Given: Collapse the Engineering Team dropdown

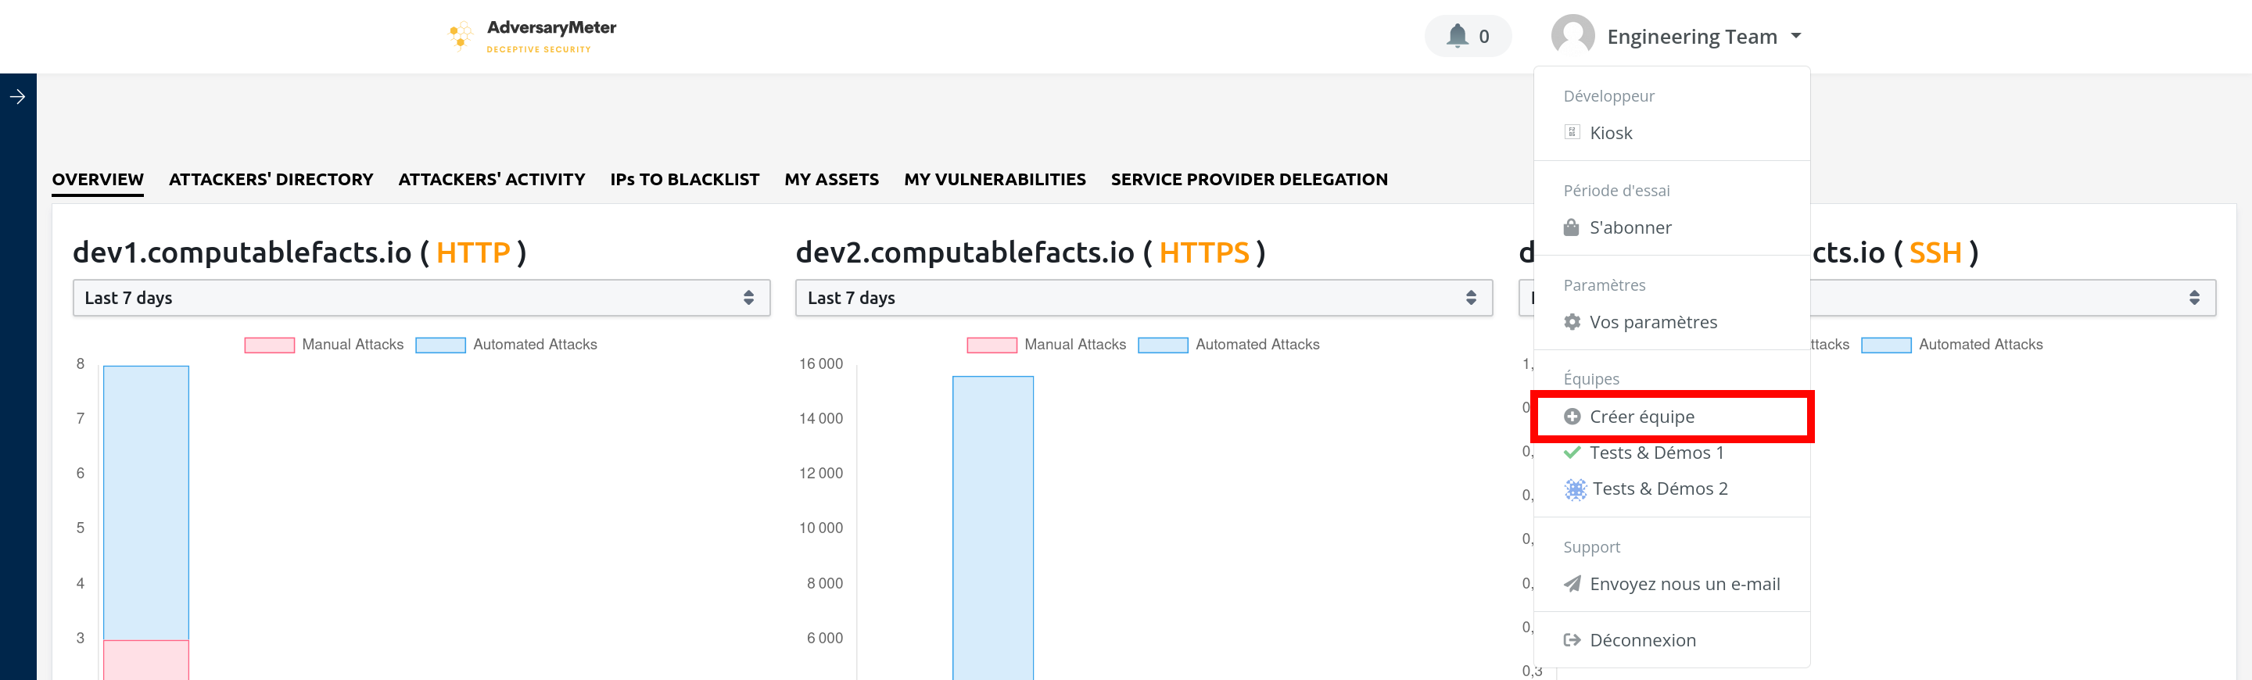Looking at the screenshot, I should tap(1795, 36).
